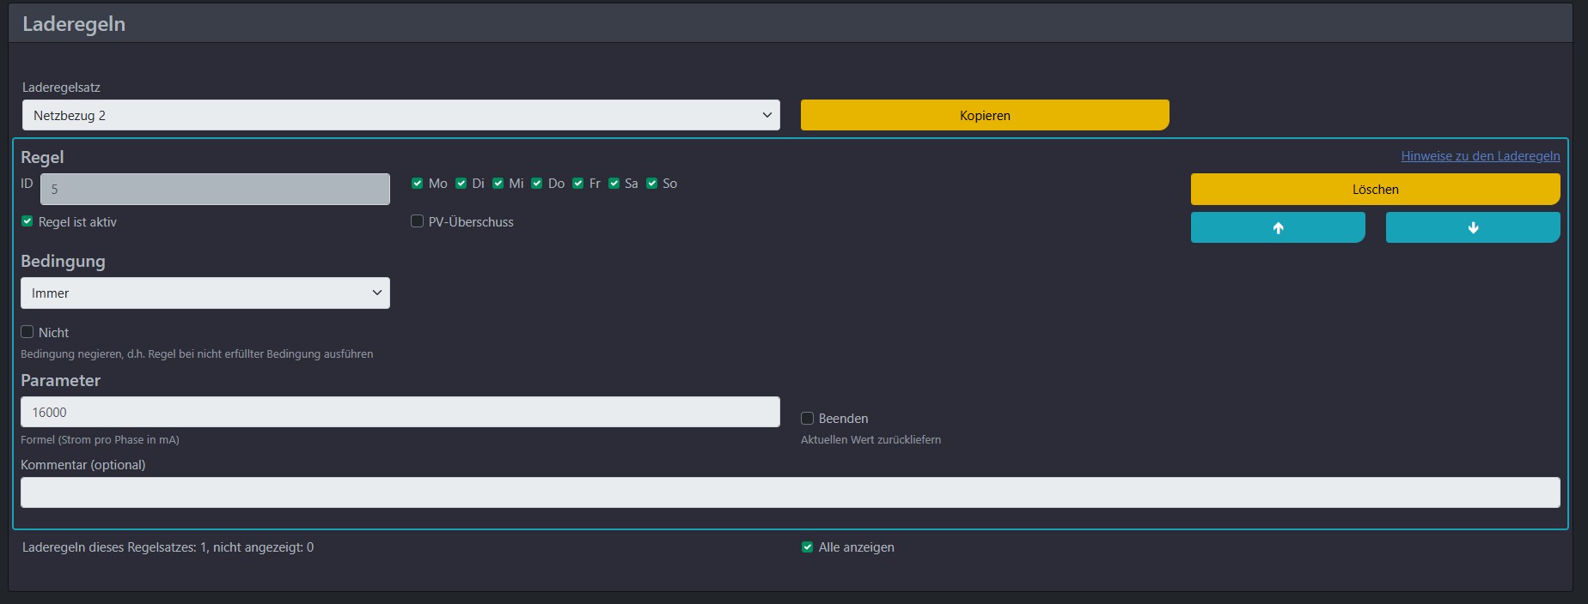Check the Nicht negation checkbox

(x=27, y=332)
